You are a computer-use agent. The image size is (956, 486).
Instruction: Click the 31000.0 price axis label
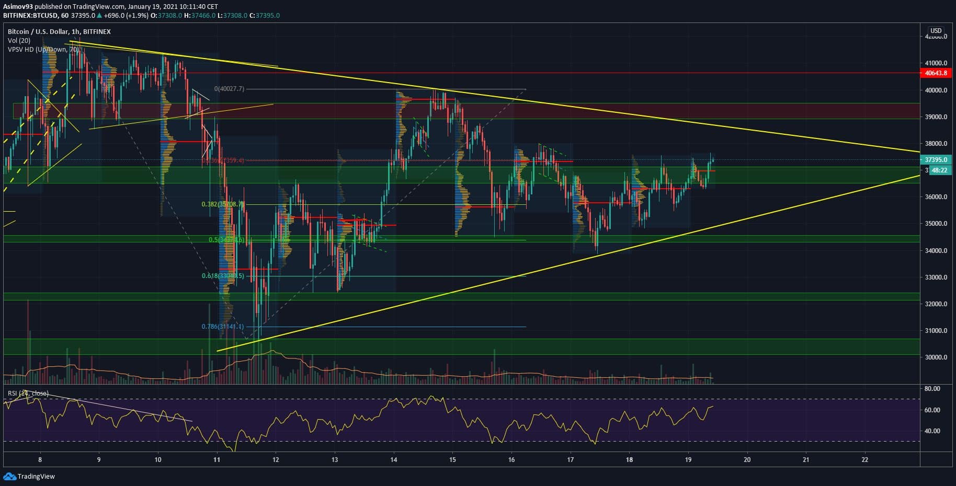(936, 331)
